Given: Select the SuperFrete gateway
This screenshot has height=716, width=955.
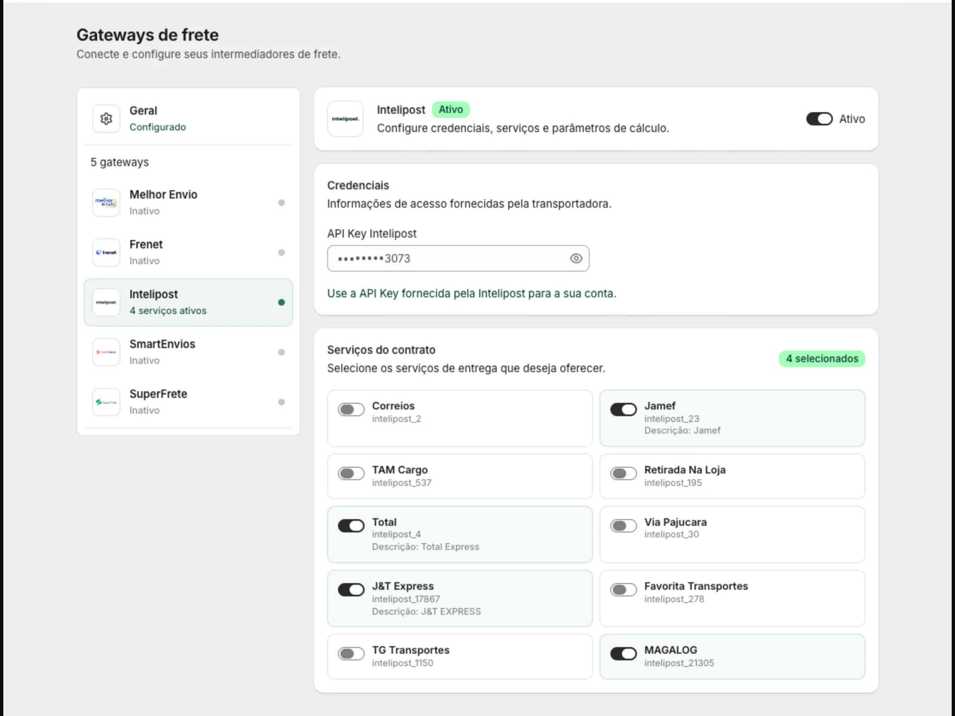Looking at the screenshot, I should 188,402.
